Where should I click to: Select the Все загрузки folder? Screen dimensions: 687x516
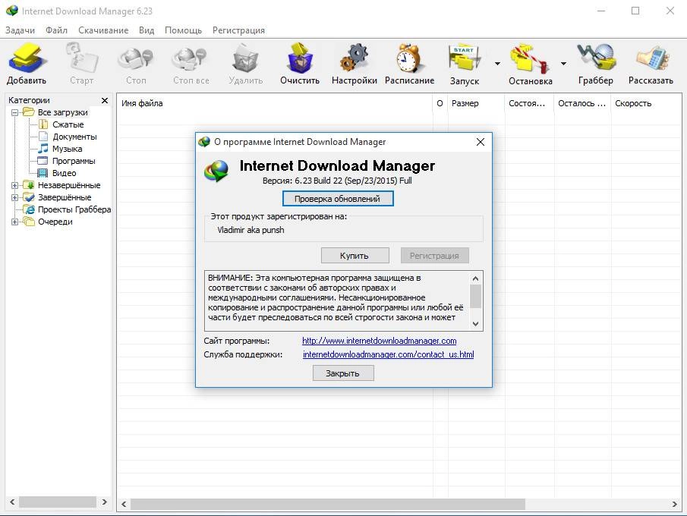[62, 112]
